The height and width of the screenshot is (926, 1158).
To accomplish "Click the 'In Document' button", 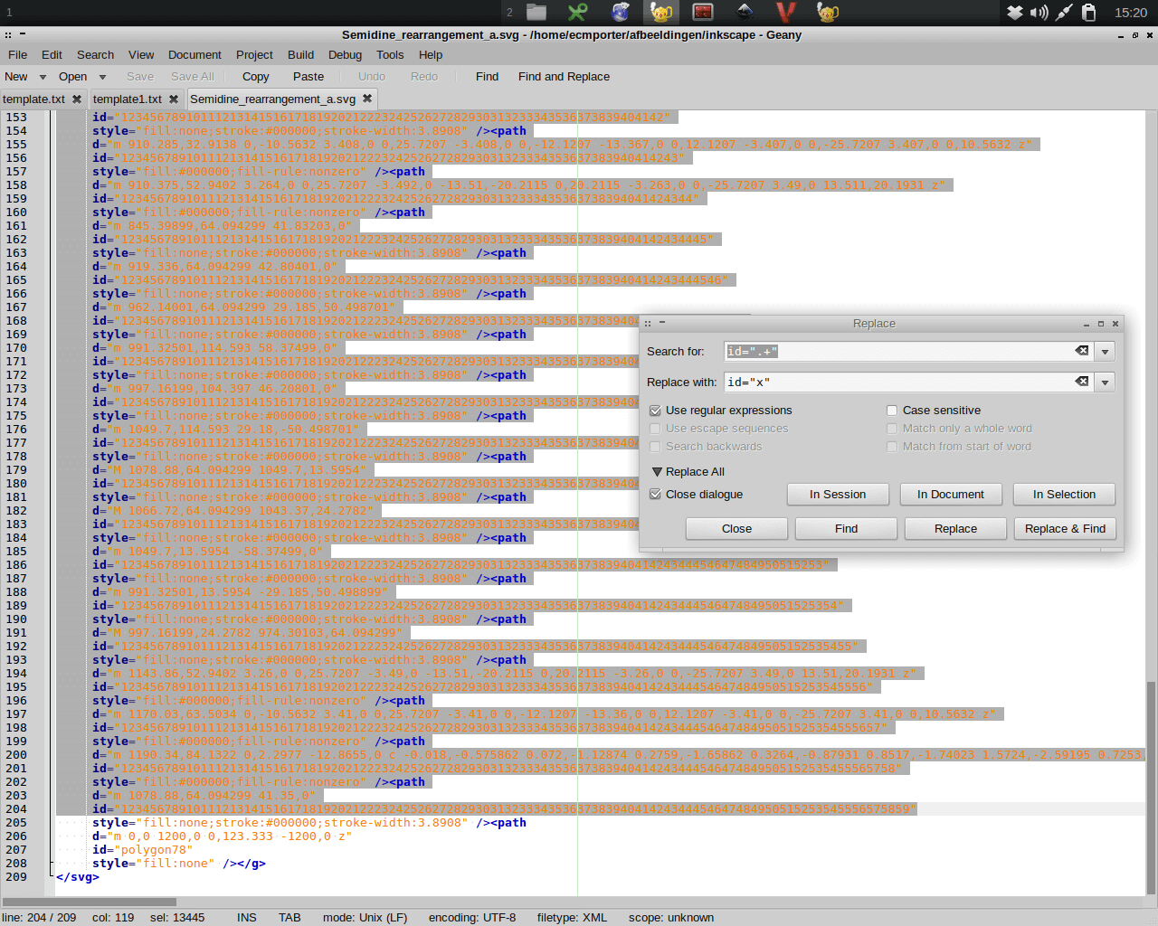I will coord(950,494).
